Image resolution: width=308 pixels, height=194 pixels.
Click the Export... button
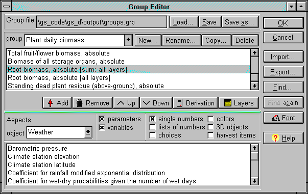click(283, 72)
